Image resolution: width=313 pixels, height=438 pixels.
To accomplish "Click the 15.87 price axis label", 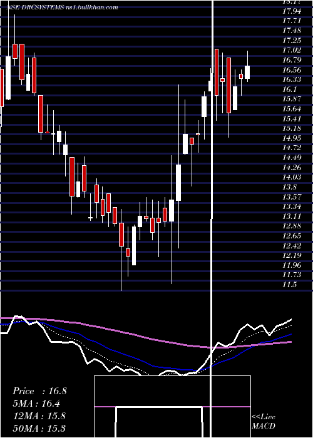I will pos(292,99).
